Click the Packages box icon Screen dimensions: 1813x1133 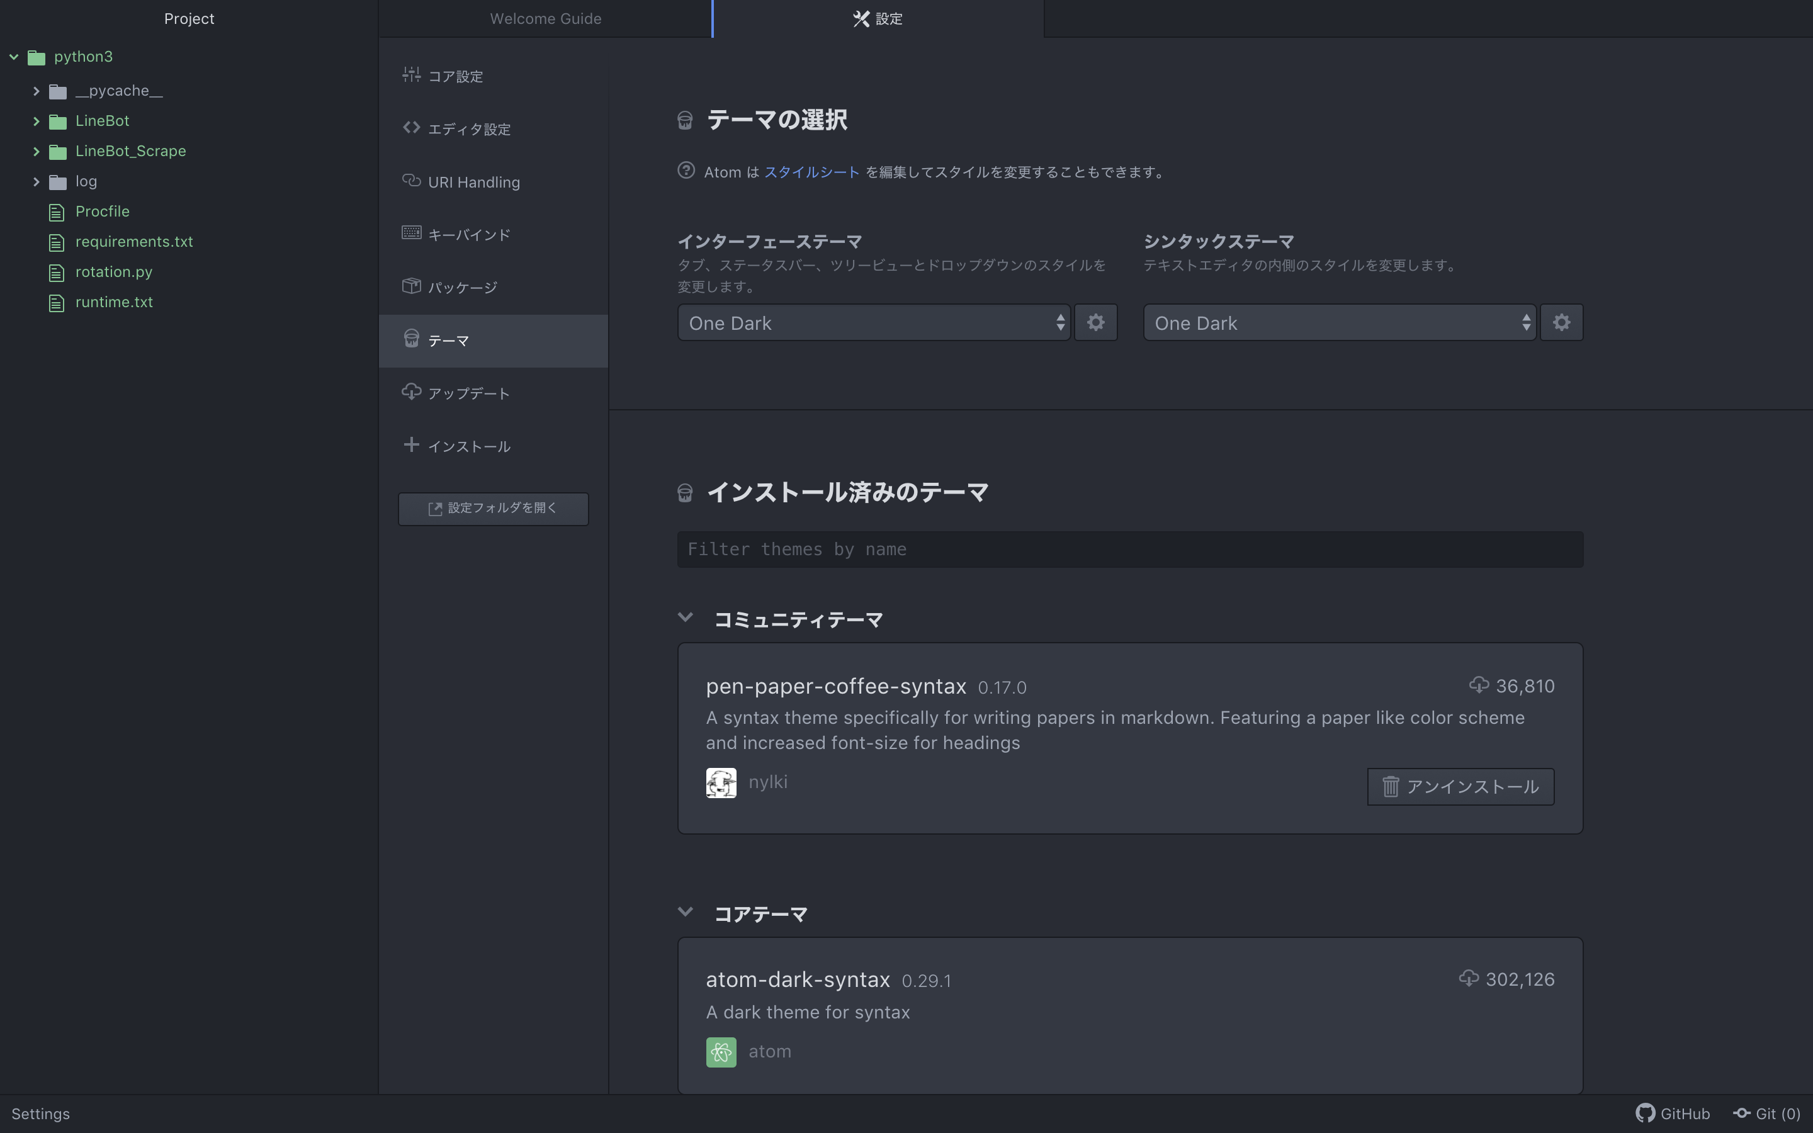coord(411,286)
